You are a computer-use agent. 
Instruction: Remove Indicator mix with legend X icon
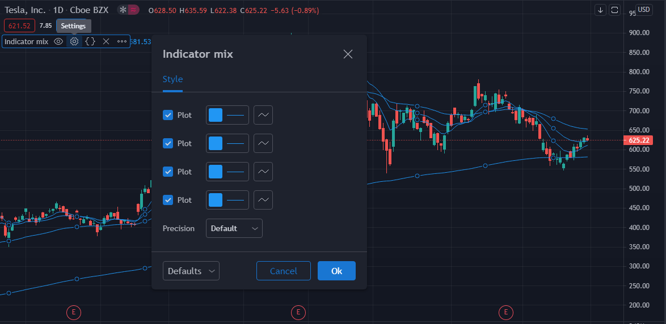coord(106,41)
